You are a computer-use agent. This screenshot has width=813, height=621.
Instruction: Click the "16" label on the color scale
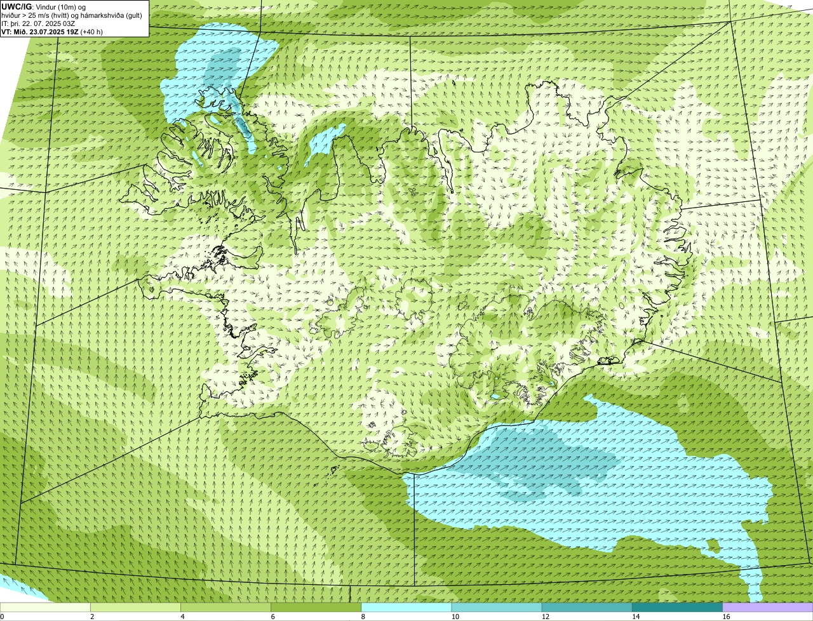click(726, 617)
